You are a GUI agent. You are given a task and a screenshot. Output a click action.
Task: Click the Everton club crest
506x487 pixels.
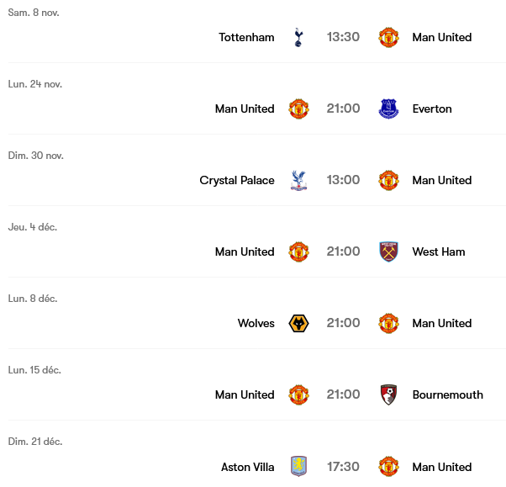pos(388,109)
